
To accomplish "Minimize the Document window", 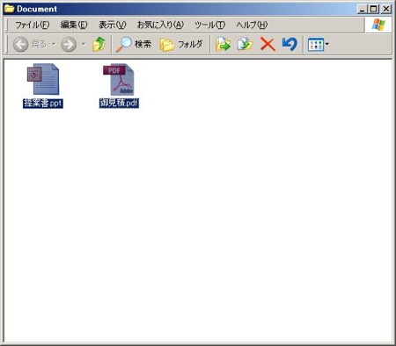I will (x=363, y=9).
